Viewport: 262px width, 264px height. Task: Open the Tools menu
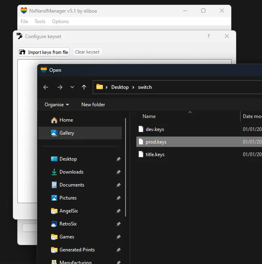(x=40, y=21)
